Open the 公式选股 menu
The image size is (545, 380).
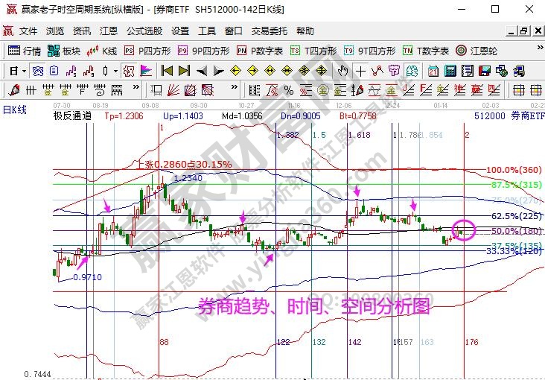click(x=144, y=31)
